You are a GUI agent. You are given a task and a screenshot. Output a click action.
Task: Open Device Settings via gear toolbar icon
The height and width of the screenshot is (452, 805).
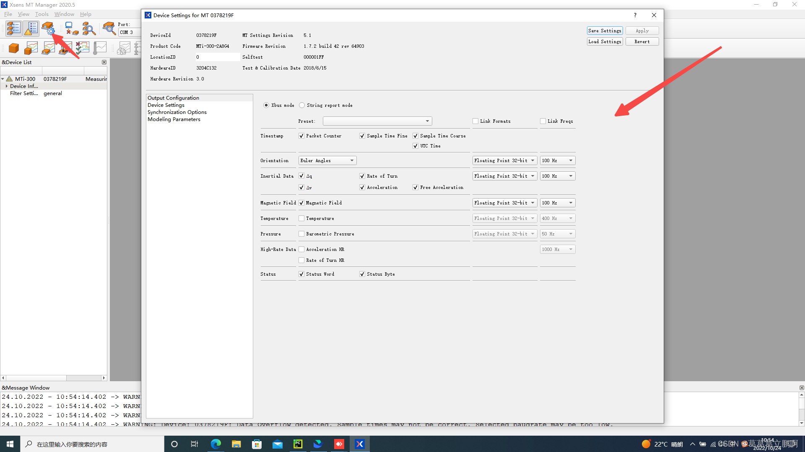pyautogui.click(x=48, y=28)
